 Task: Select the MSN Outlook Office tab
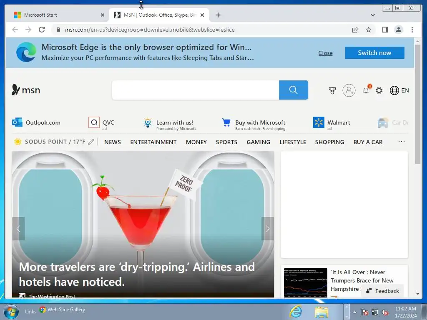[159, 15]
